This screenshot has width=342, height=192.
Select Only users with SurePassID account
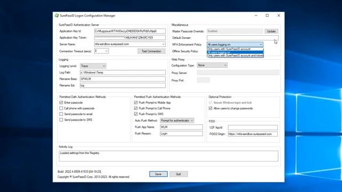[235, 49]
